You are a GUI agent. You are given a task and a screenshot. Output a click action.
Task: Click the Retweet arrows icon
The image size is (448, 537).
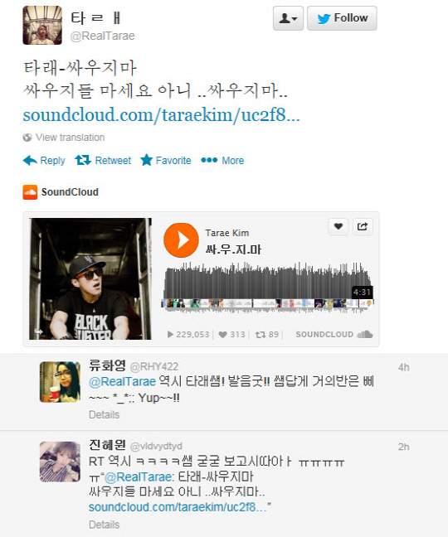click(x=83, y=160)
